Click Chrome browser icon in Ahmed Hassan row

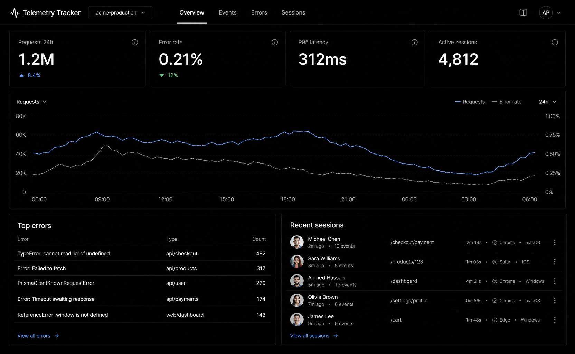494,281
